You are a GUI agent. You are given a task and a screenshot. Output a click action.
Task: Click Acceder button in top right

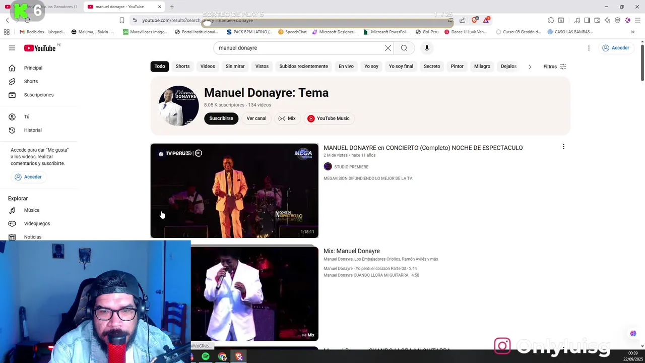616,48
